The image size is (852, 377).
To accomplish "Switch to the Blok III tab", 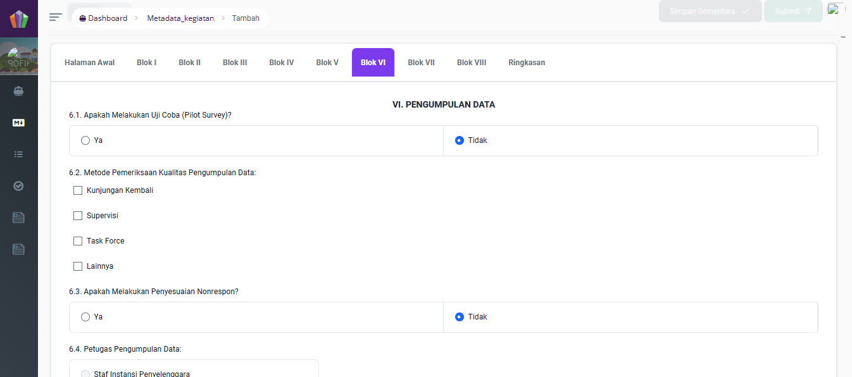I will tap(235, 63).
